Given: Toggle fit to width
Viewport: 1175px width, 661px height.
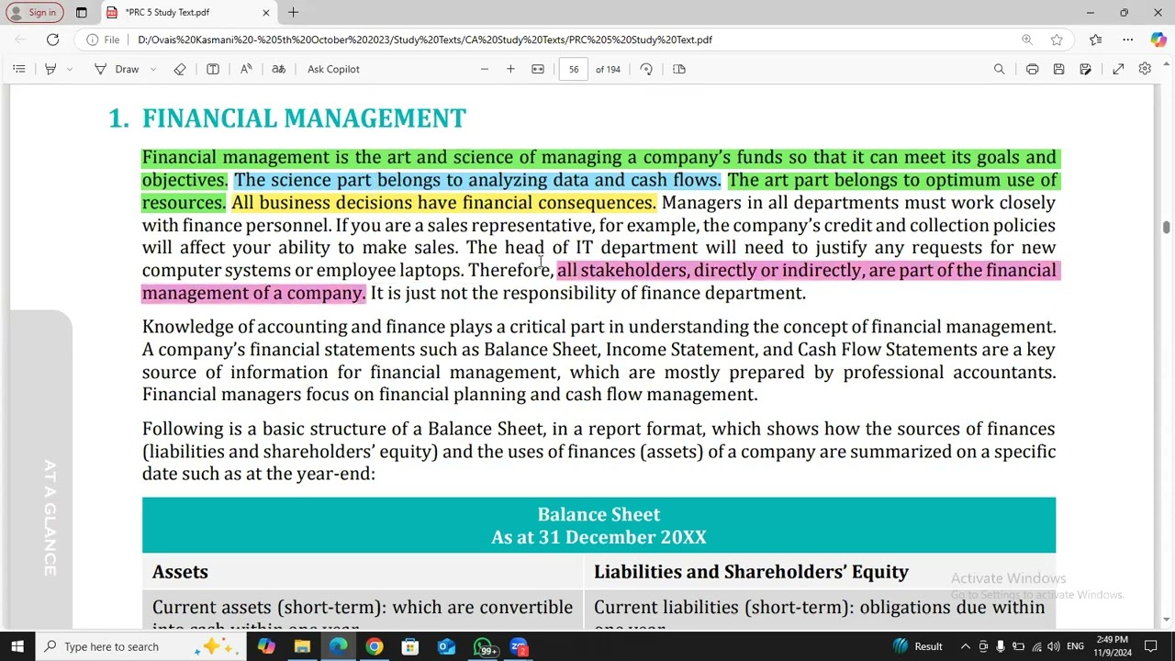Looking at the screenshot, I should [538, 69].
